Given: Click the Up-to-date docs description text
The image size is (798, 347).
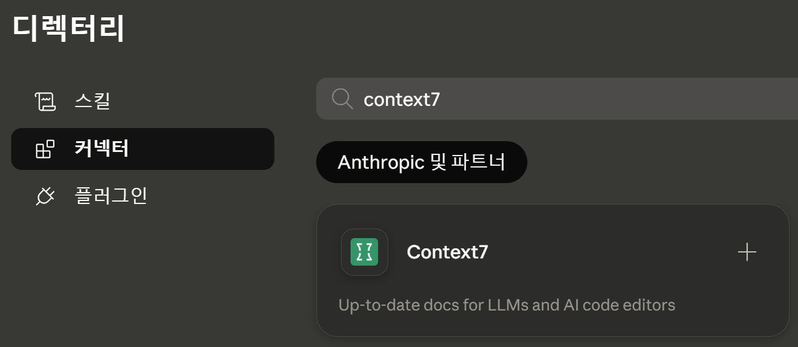Looking at the screenshot, I should [507, 305].
